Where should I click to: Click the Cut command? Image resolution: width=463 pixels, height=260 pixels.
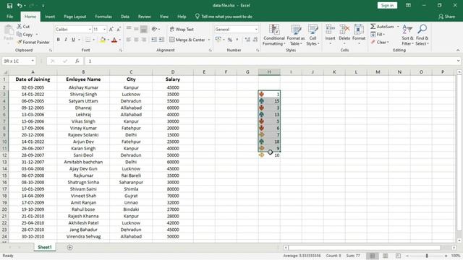[x=23, y=27]
